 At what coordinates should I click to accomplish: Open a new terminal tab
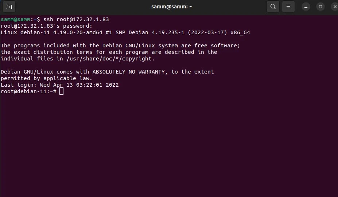[9, 7]
